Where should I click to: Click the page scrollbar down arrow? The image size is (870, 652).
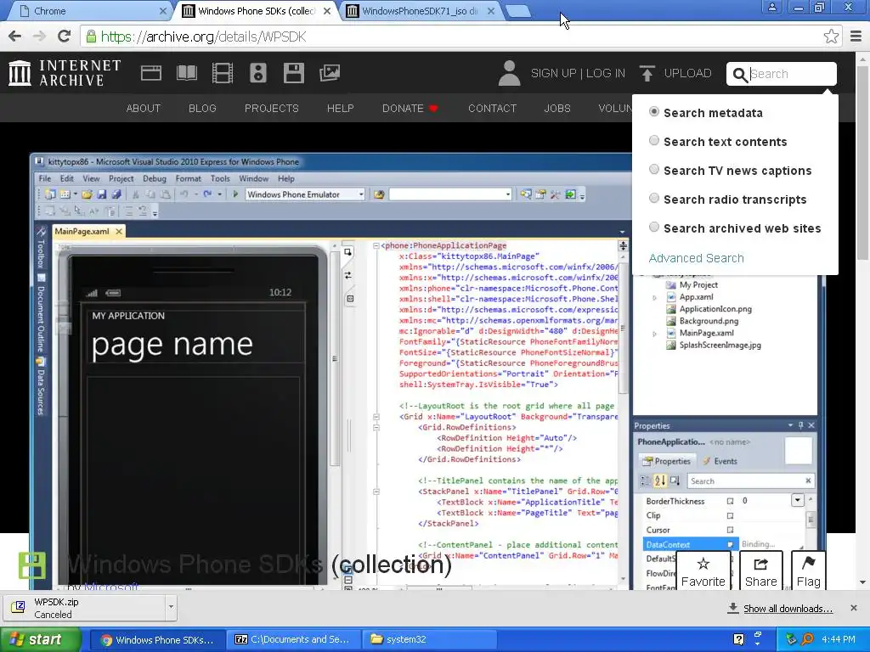click(863, 582)
